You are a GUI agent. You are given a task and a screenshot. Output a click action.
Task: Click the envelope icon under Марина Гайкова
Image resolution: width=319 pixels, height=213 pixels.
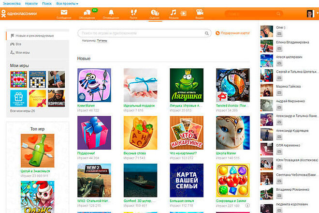279,92
